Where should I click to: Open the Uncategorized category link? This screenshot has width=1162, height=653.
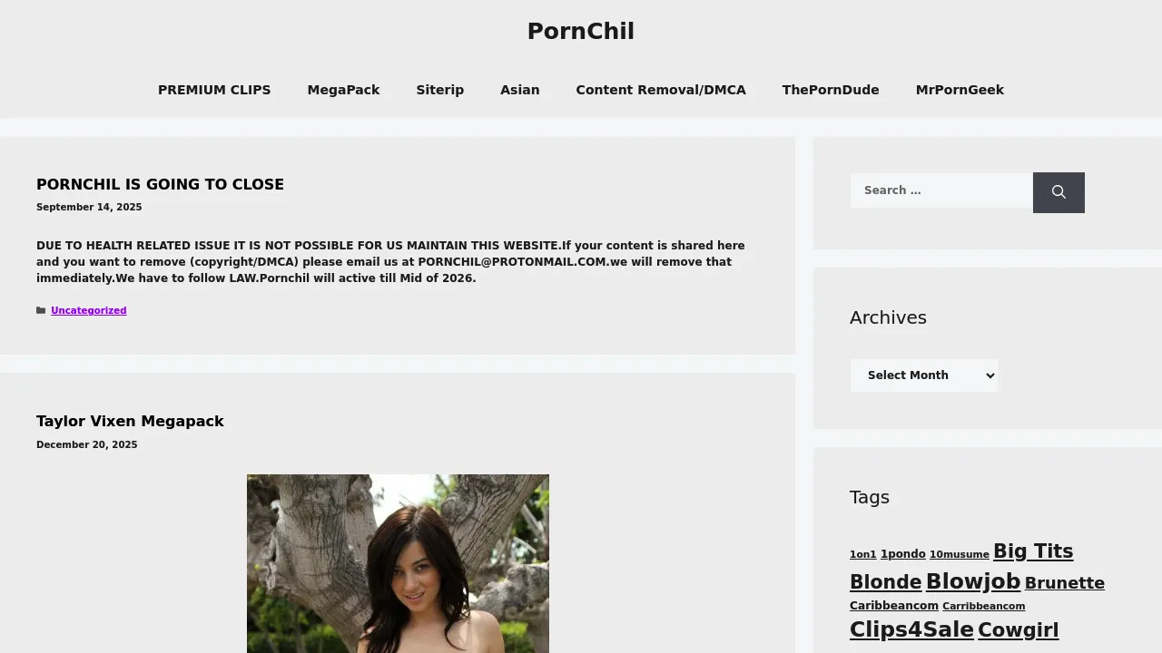(x=89, y=310)
